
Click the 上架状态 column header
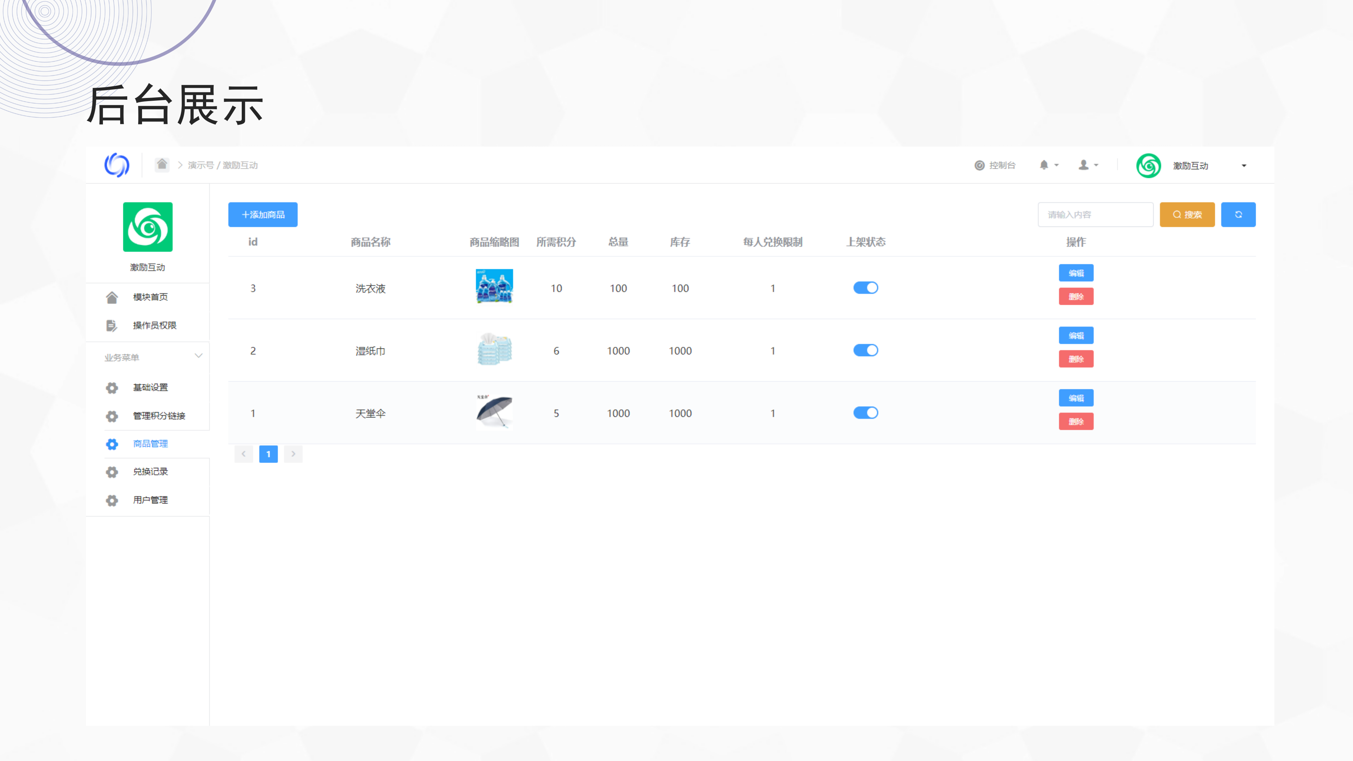(866, 242)
